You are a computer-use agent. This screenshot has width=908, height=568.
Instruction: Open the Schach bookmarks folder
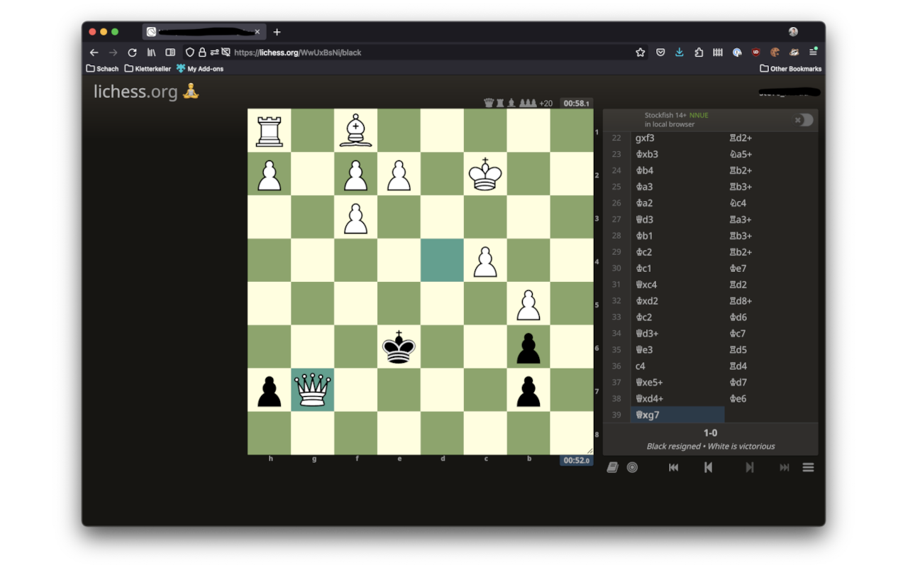(x=102, y=69)
